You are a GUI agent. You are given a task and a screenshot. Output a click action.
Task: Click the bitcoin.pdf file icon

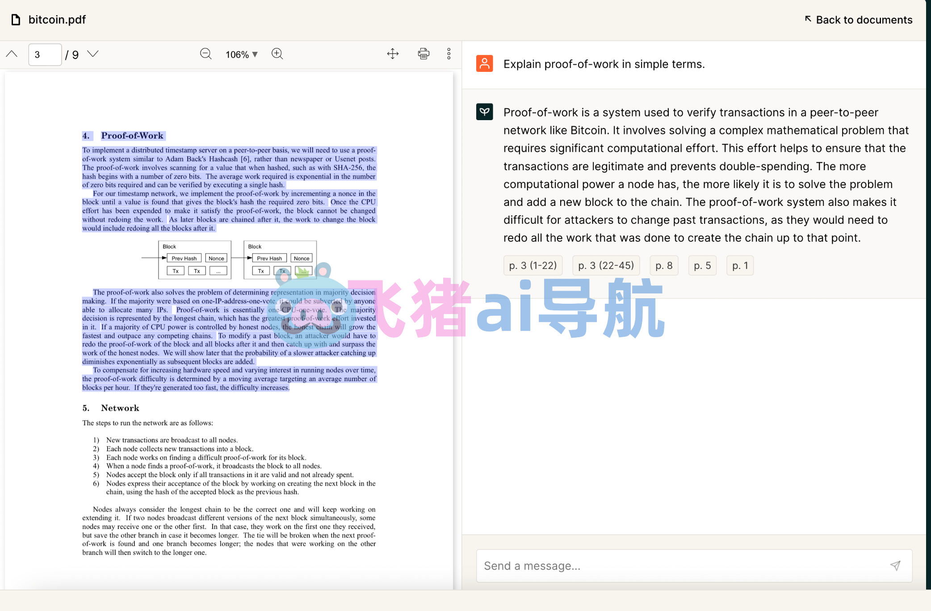(16, 20)
